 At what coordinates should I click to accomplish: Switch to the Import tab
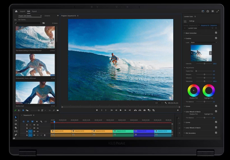(x=22, y=11)
